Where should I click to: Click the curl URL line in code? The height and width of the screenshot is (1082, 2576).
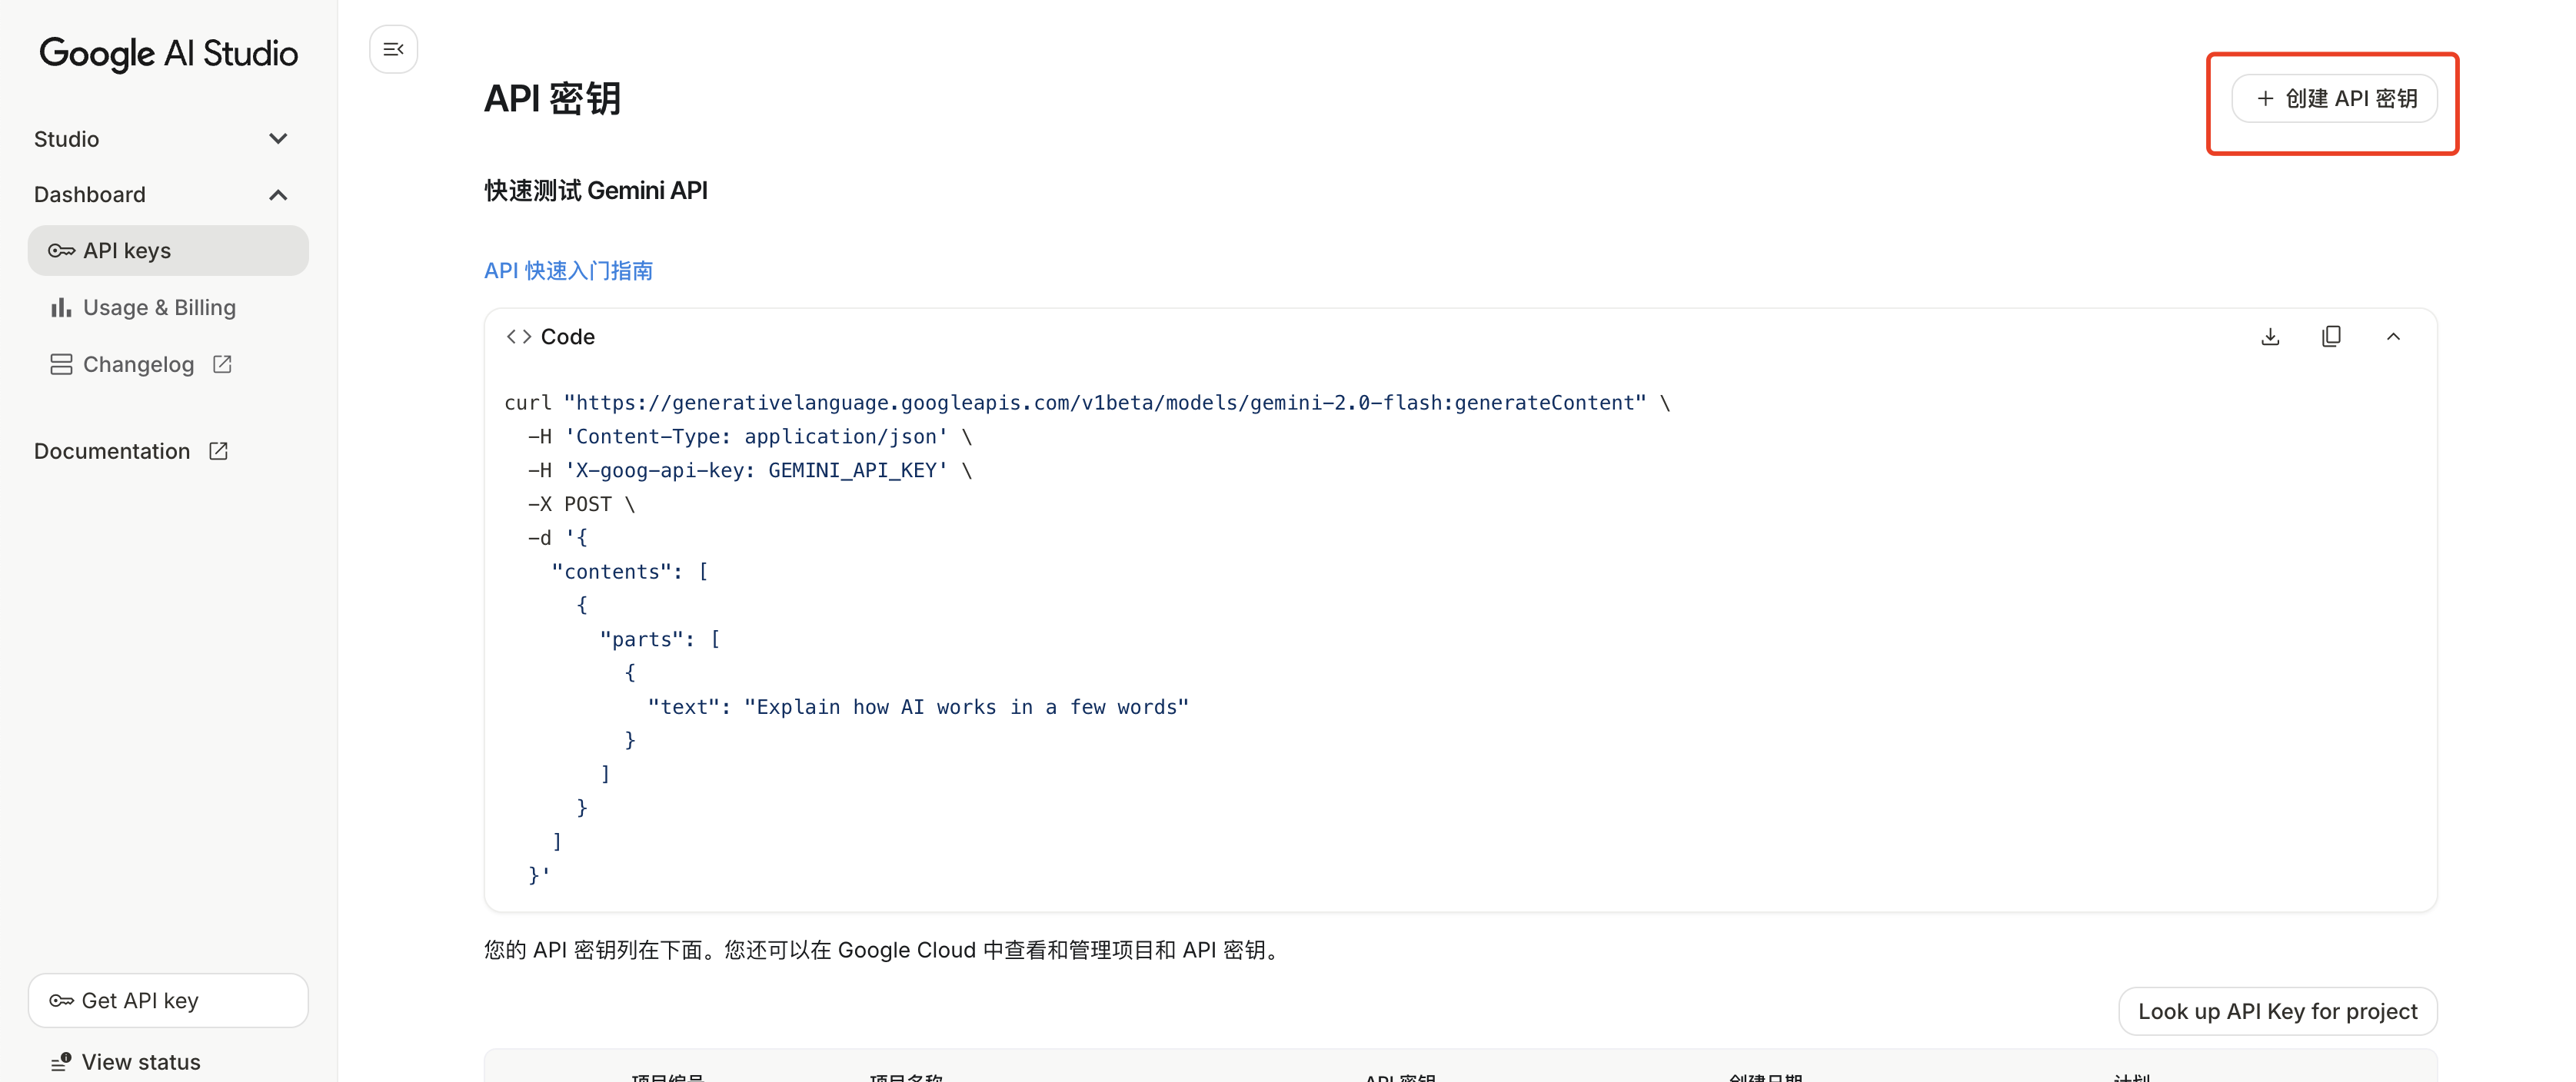point(1087,403)
